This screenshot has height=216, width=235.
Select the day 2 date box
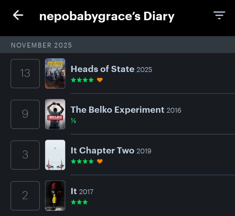coord(25,195)
